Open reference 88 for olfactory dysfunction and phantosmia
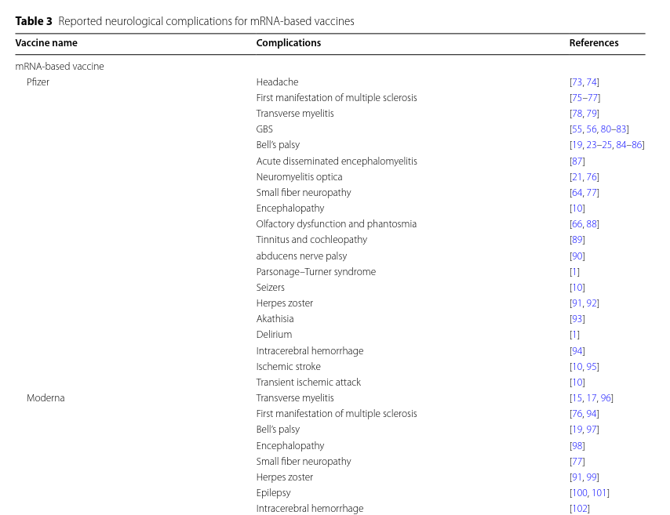Image resolution: width=670 pixels, height=515 pixels. 592,224
